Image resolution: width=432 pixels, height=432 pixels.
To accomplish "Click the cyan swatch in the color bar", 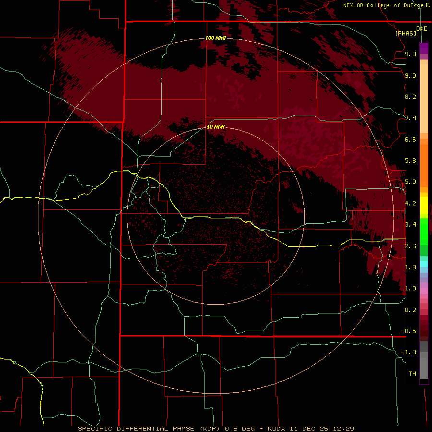I will pos(424,264).
